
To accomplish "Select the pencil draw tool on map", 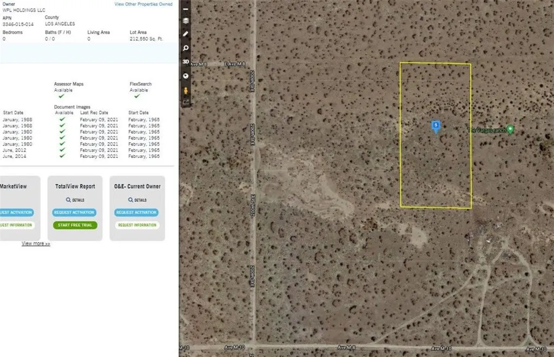I will click(x=186, y=34).
